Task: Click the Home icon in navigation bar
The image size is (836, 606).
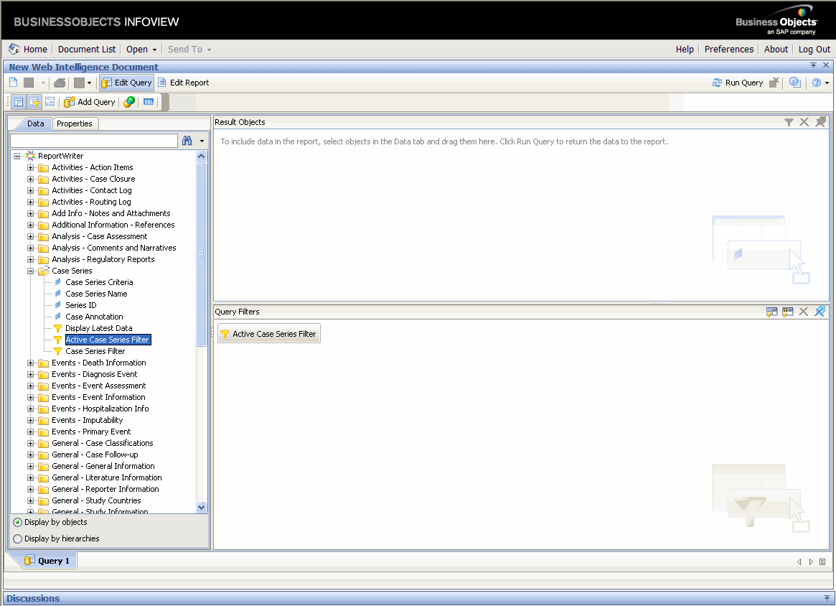Action: click(x=14, y=49)
